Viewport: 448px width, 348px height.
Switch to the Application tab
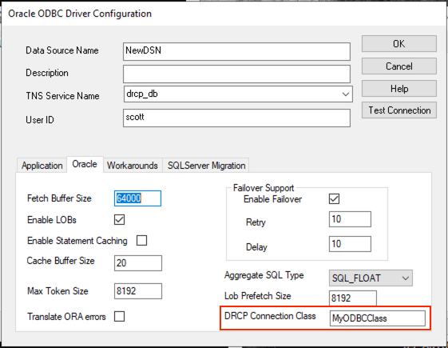click(x=42, y=166)
